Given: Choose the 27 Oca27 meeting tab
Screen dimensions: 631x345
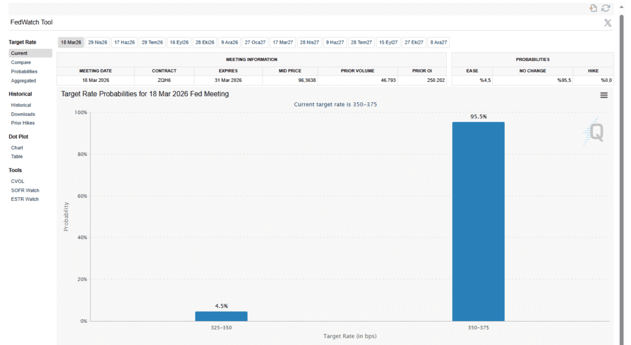Looking at the screenshot, I should 255,43.
